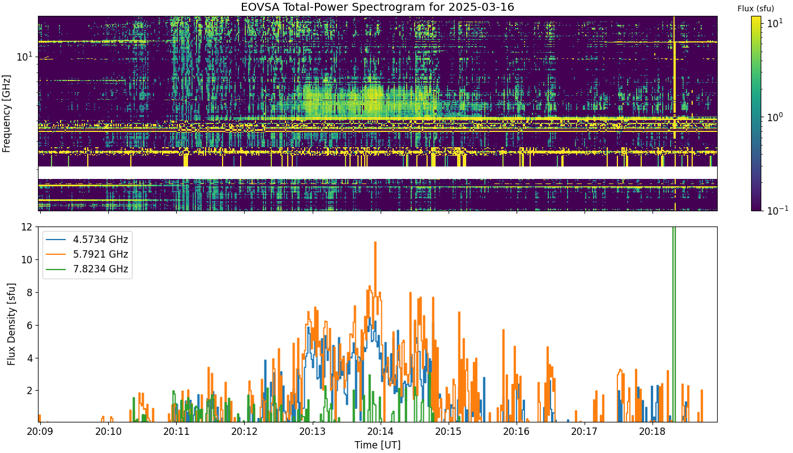This screenshot has height=453, width=793.
Task: Click the 4.5734 GHz legend entry
Action: coord(87,240)
